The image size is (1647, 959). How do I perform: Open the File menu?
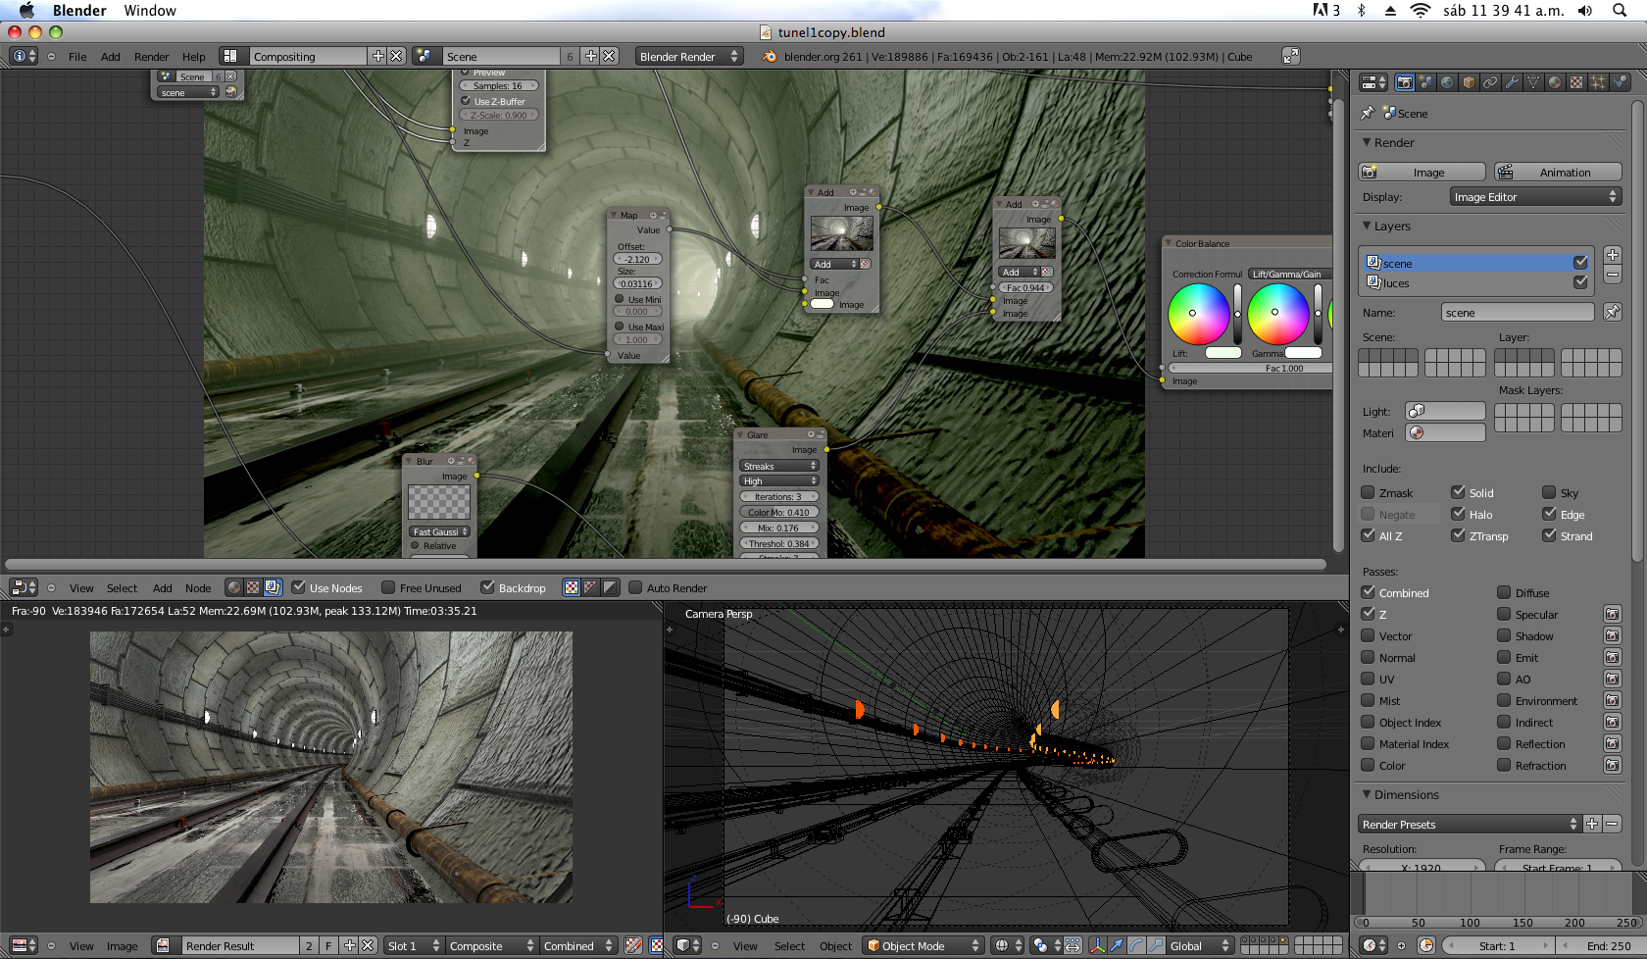[x=77, y=57]
